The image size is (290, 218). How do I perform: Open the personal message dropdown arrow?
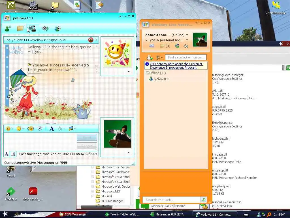tap(187, 40)
